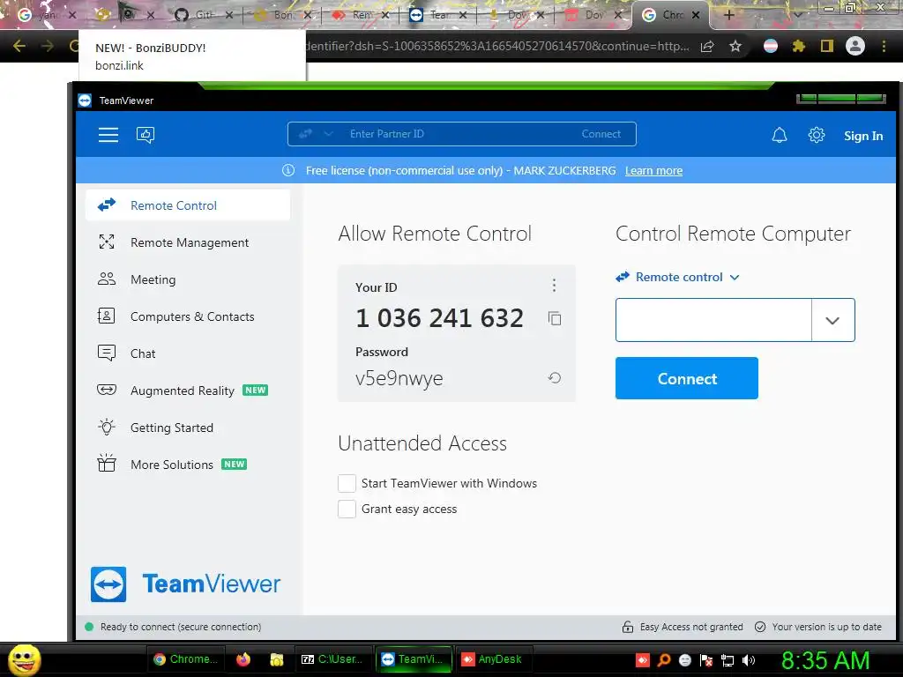The image size is (903, 677).
Task: Click the Augmented Reality headset icon
Action: click(107, 390)
